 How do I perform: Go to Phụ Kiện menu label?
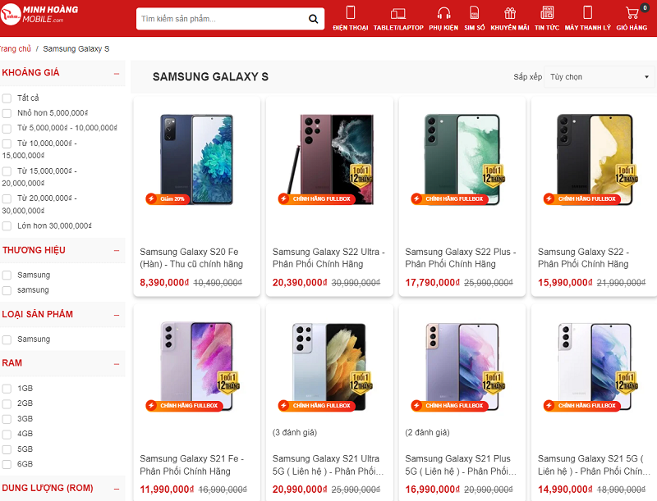tap(443, 28)
